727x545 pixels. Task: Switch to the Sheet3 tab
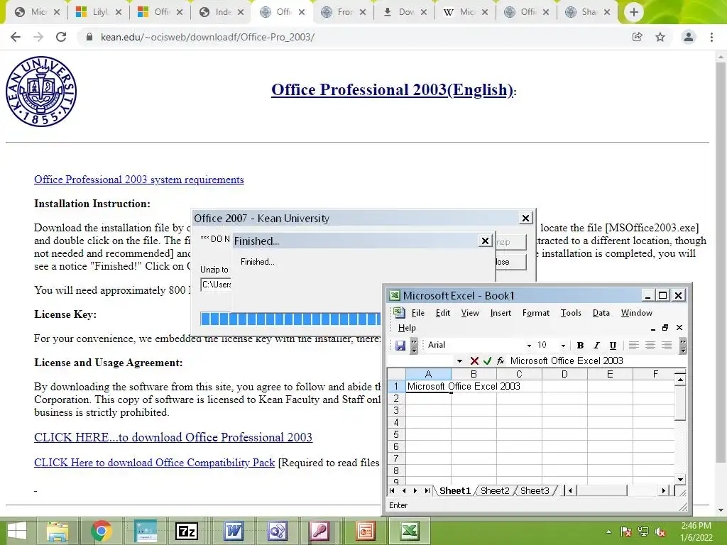pos(535,491)
